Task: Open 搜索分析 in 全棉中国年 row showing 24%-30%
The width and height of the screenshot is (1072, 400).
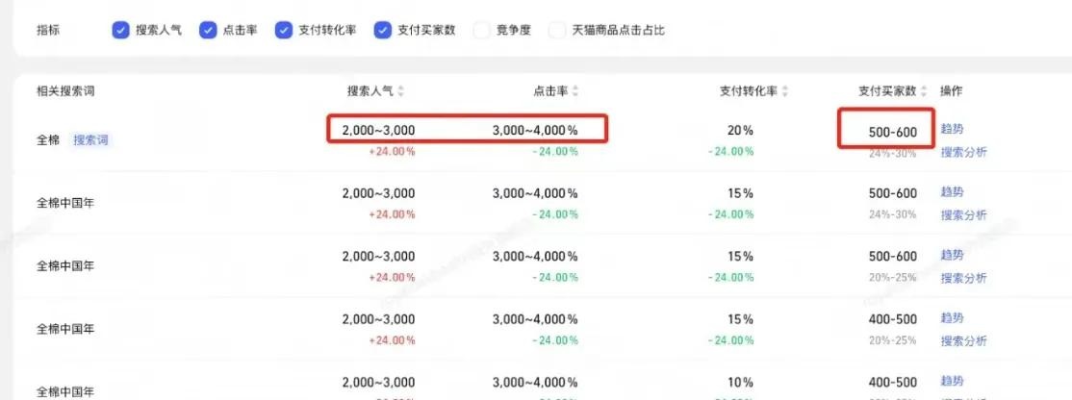Action: pos(963,215)
